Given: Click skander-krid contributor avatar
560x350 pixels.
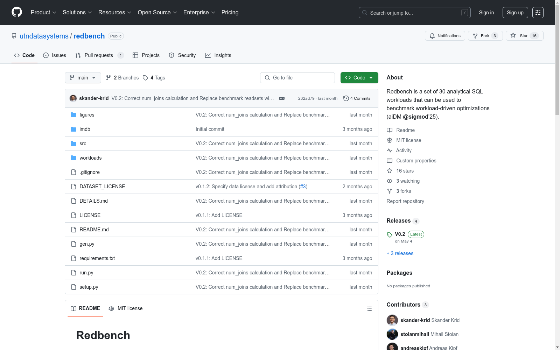Looking at the screenshot, I should click(392, 320).
